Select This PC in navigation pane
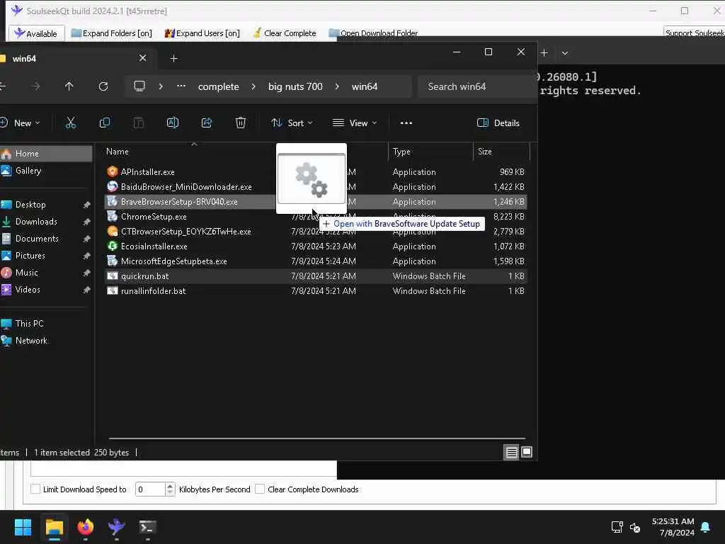Viewport: 725px width, 544px height. pos(46,323)
